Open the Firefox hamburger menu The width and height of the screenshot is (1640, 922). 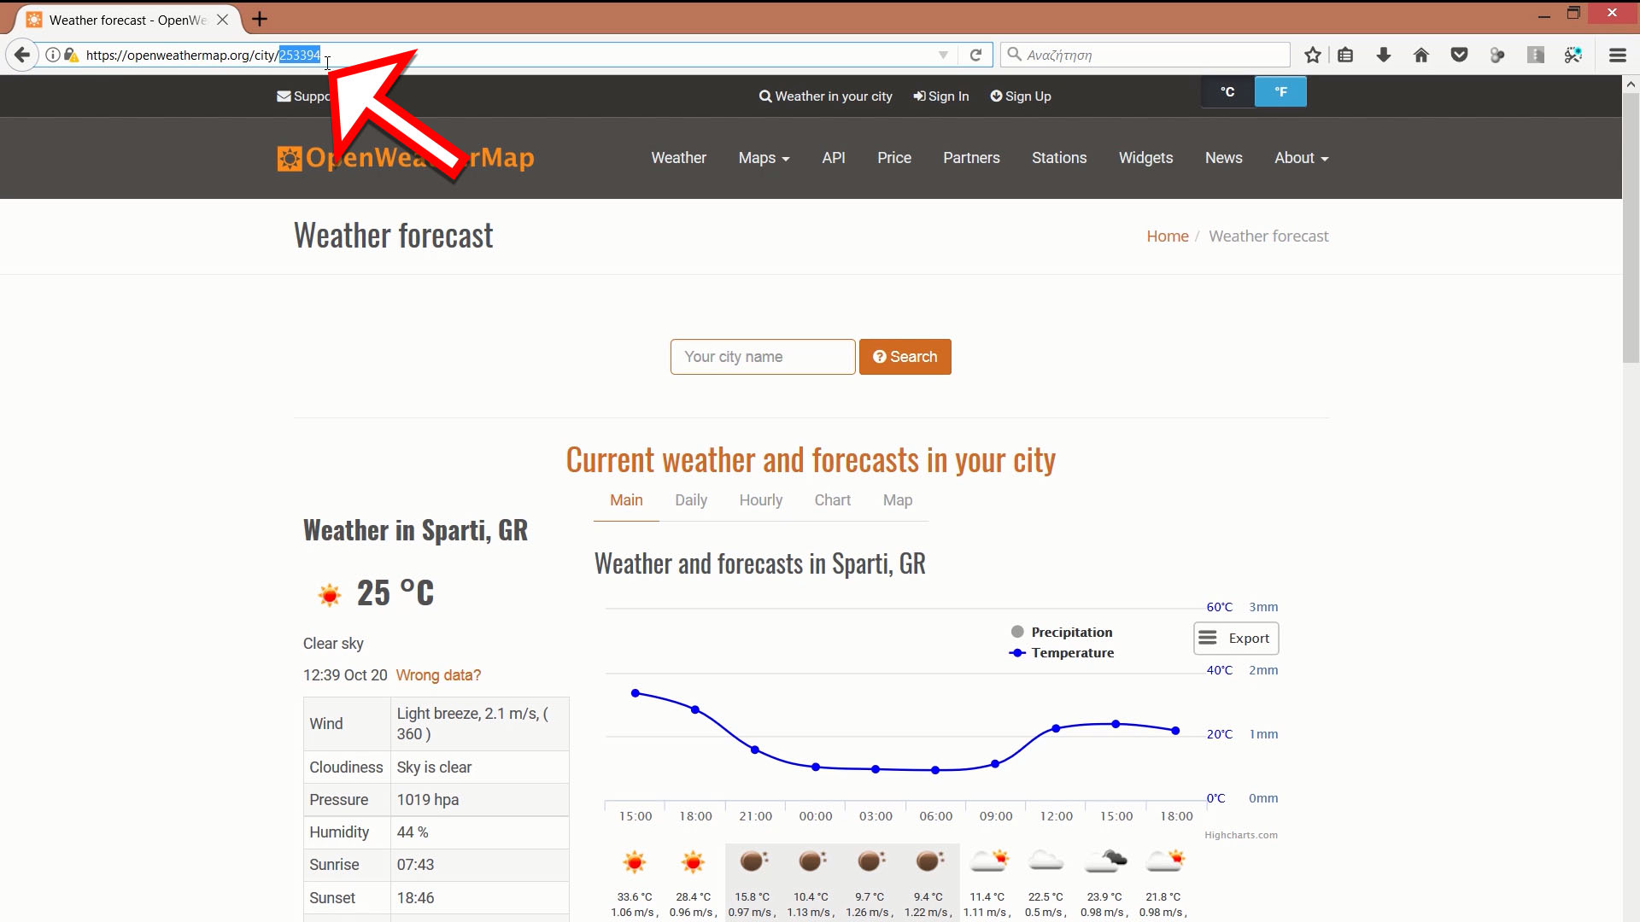1618,55
